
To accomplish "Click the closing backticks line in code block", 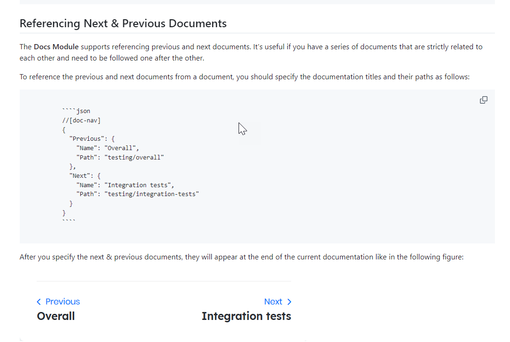I will pos(69,220).
